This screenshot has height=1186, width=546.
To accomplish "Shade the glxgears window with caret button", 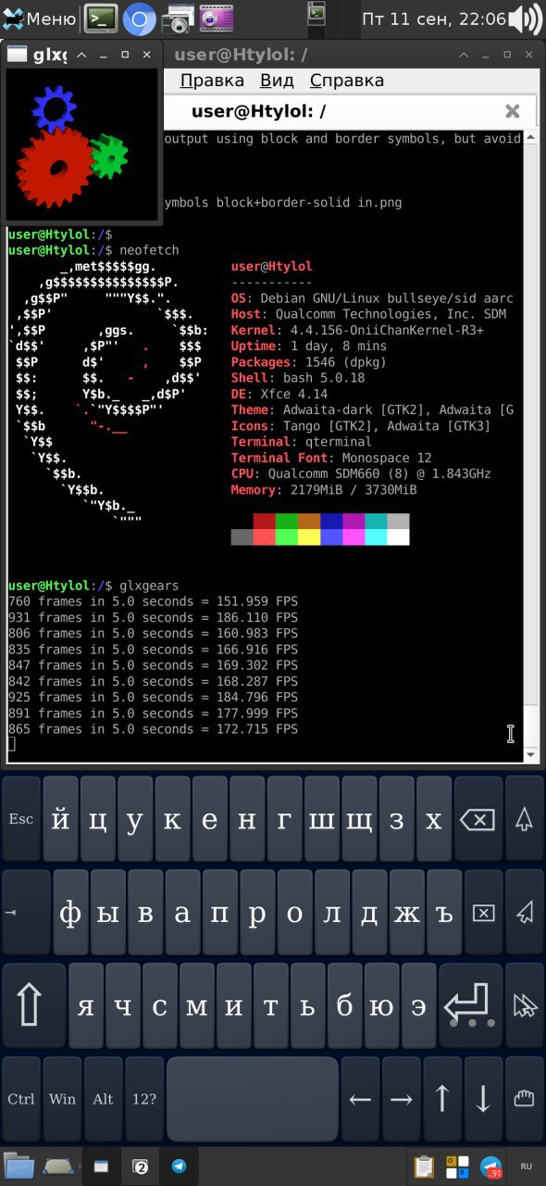I will [81, 56].
